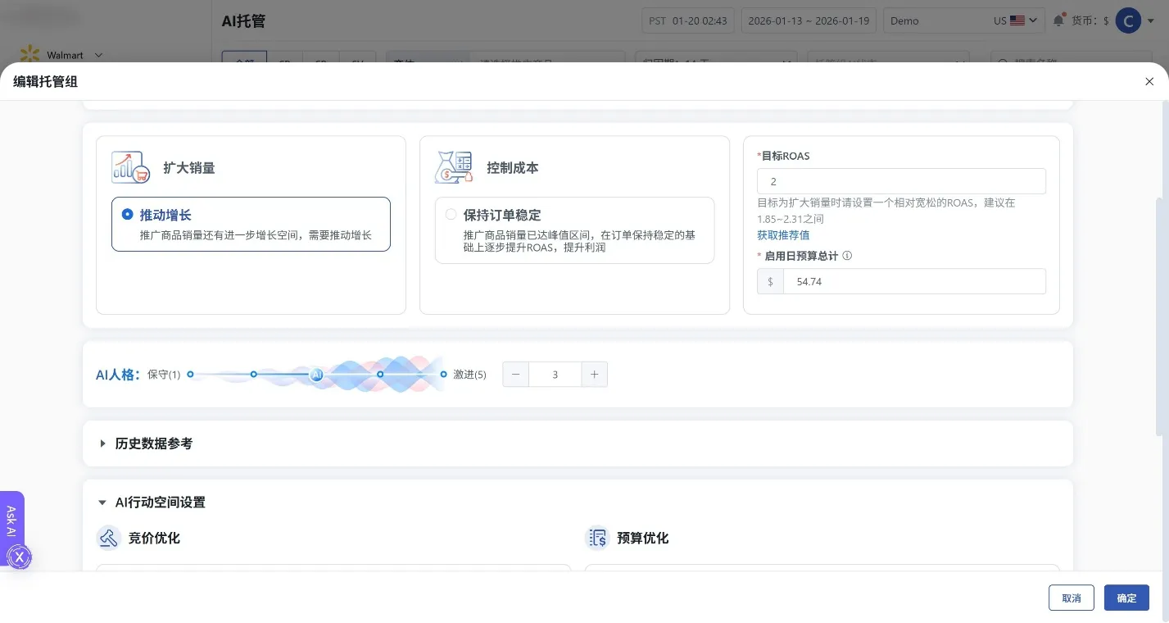The height and width of the screenshot is (623, 1169).
Task: Open the Ask AI side panel
Action: (11, 522)
